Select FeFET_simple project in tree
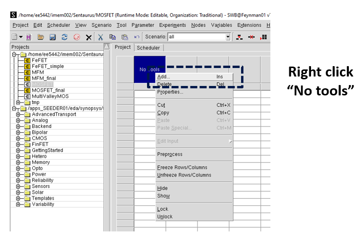This screenshot has width=355, height=247. pyautogui.click(x=47, y=67)
